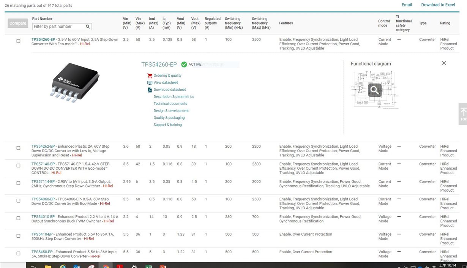The height and width of the screenshot is (268, 467).
Task: Sort by the Vin (Min) (V) column header
Action: (127, 23)
